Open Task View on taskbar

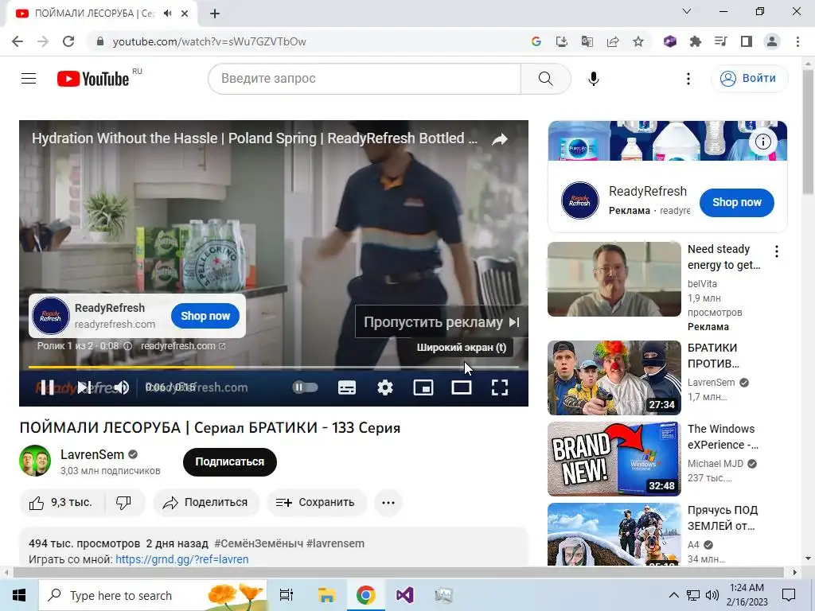[287, 595]
